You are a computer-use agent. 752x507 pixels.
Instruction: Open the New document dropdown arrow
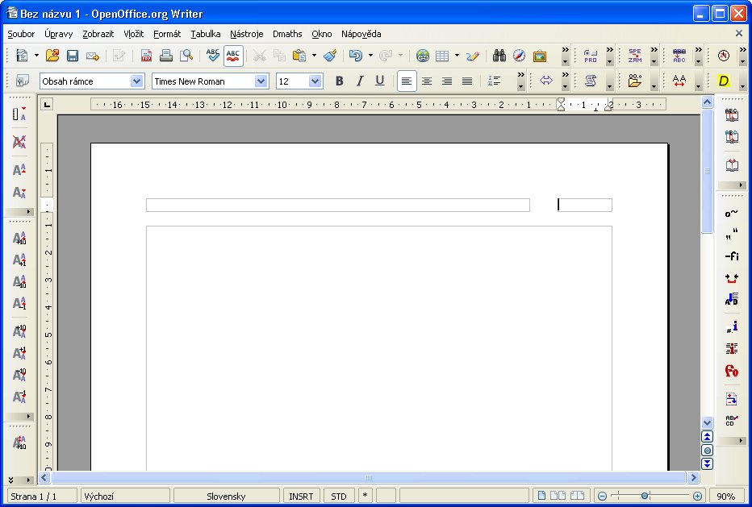tap(36, 56)
